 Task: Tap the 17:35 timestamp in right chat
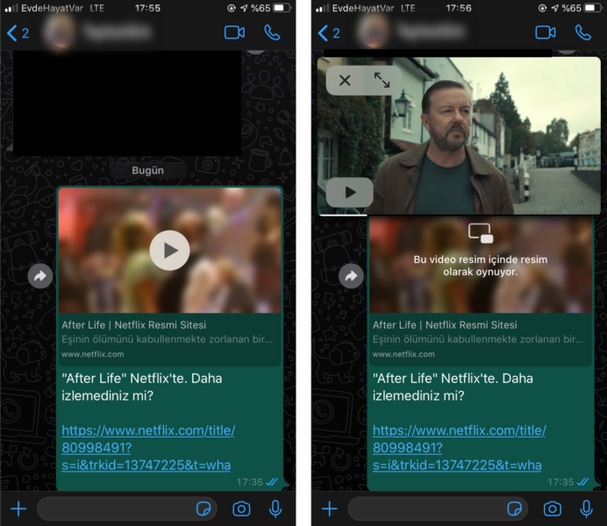click(x=561, y=482)
